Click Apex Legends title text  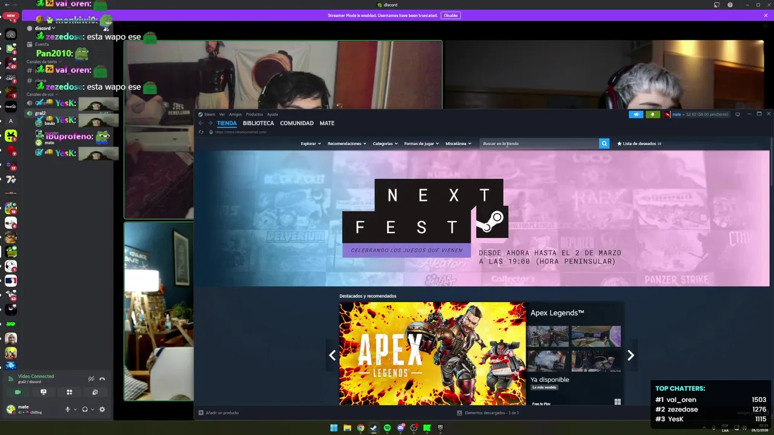(x=557, y=313)
